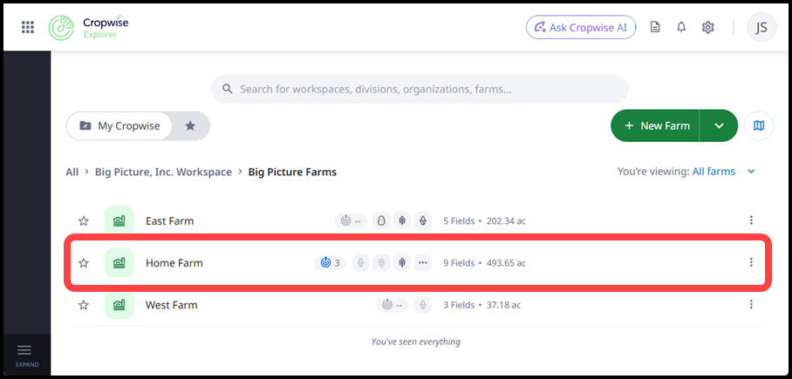Image resolution: width=792 pixels, height=379 pixels.
Task: Open West Farm's more options menu
Action: click(751, 304)
